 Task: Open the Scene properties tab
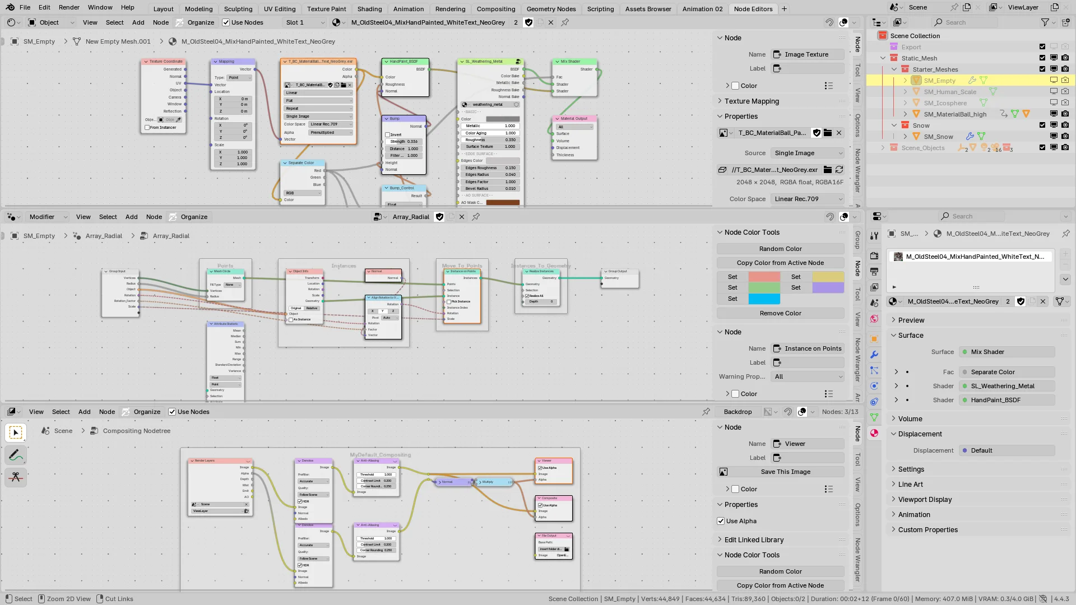click(874, 303)
